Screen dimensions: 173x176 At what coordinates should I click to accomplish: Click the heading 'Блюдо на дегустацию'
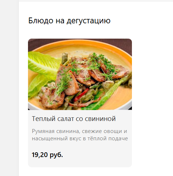[69, 20]
